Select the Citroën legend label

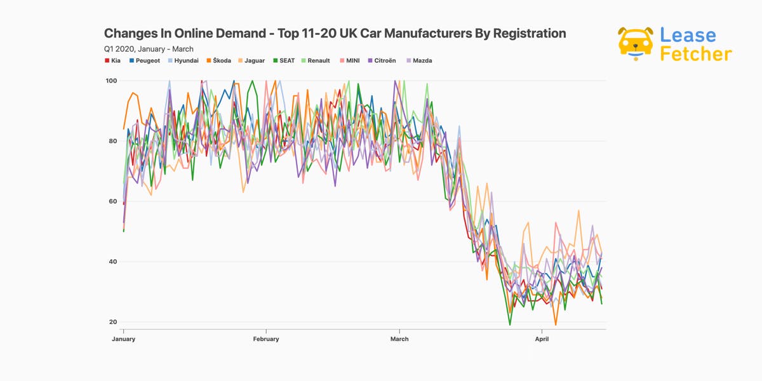coord(385,60)
